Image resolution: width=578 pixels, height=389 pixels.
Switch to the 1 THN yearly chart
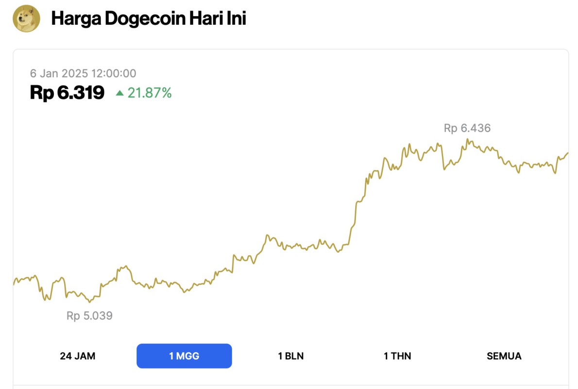point(397,356)
